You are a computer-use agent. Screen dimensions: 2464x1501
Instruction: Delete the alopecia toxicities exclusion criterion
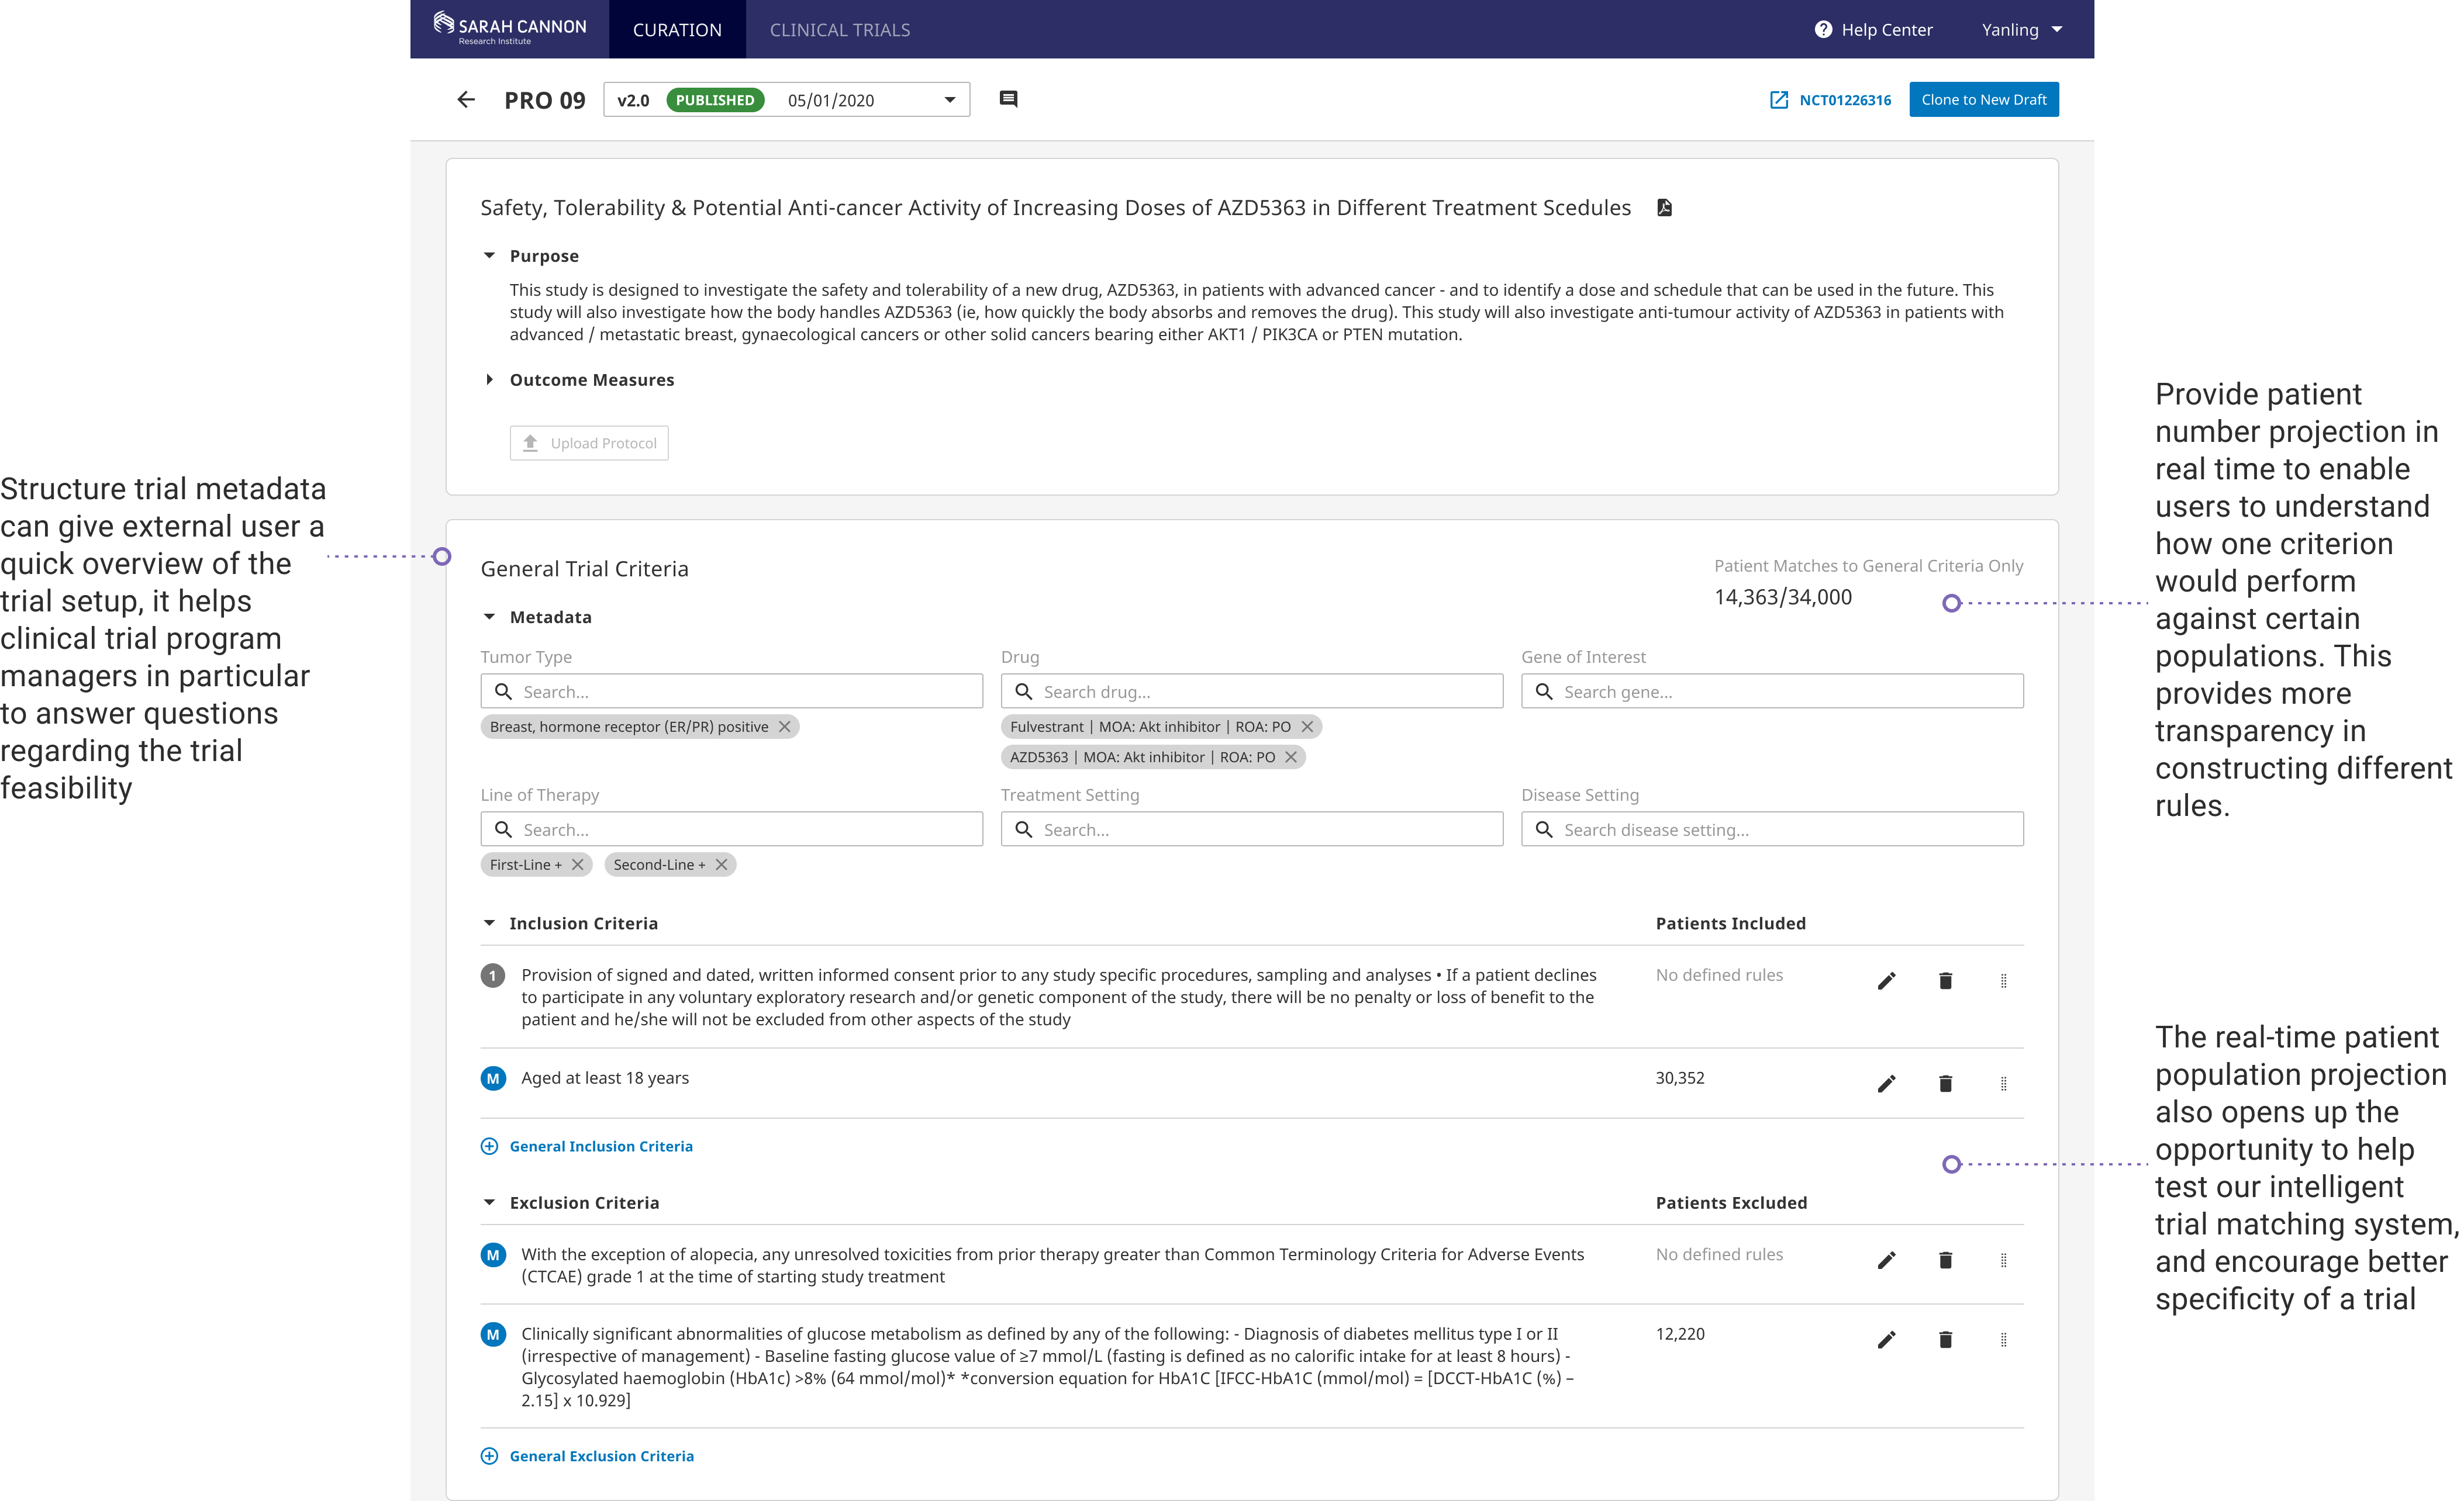[1945, 1260]
